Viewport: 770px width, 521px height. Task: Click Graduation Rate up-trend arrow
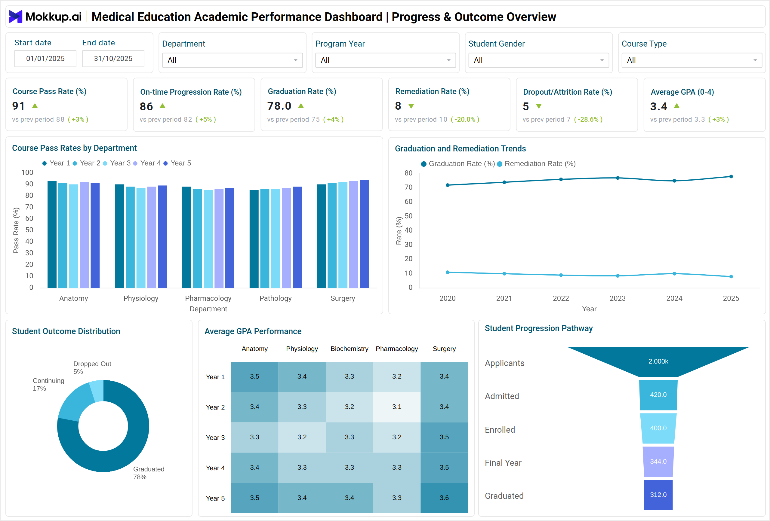pos(301,106)
